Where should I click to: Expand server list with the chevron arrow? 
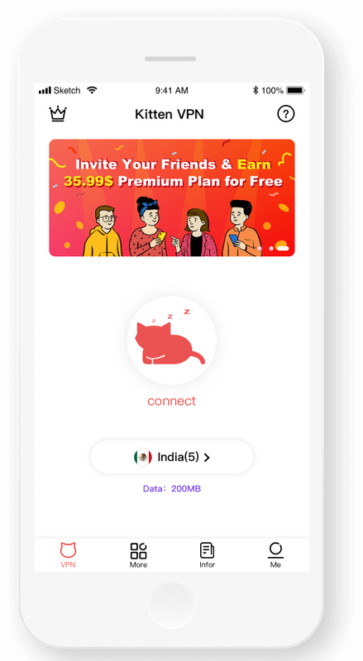[x=207, y=458]
